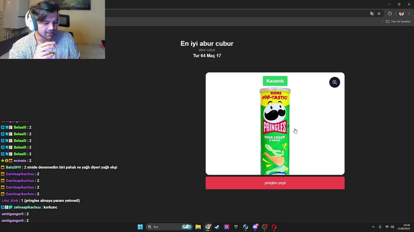
Task: Open the purple app icon beside Steam
Action: [x=226, y=227]
